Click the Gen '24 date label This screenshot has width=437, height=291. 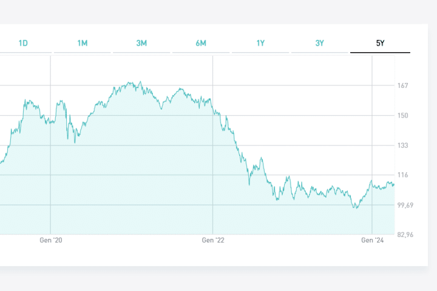point(373,241)
